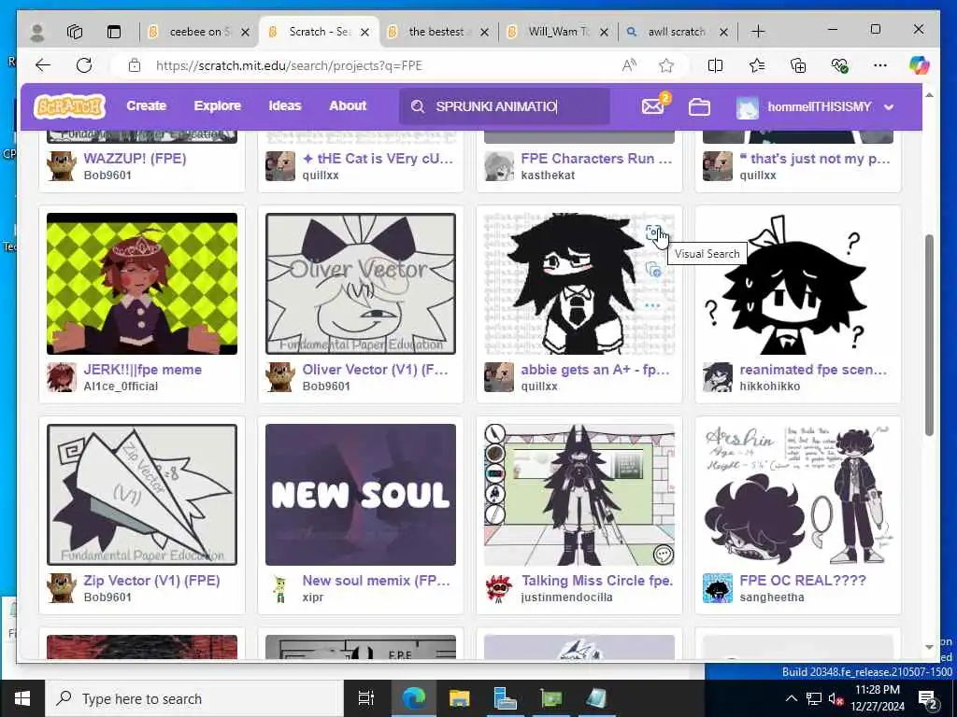Open the My Stuff folder icon
The width and height of the screenshot is (957, 717).
(x=699, y=107)
